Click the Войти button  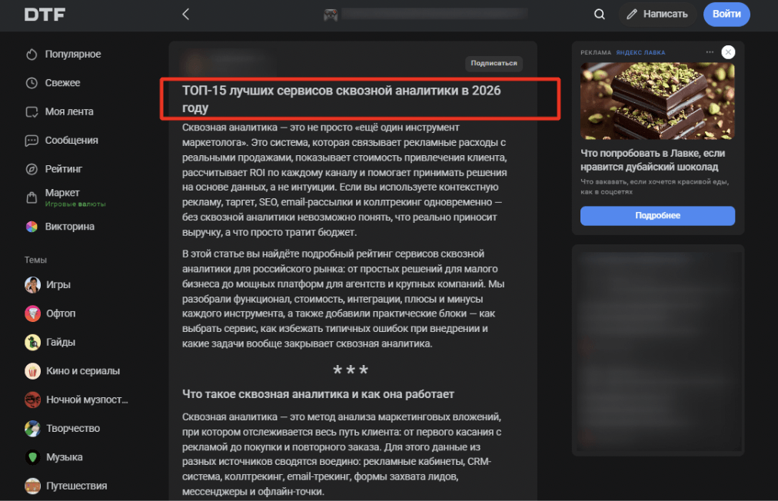(x=726, y=15)
